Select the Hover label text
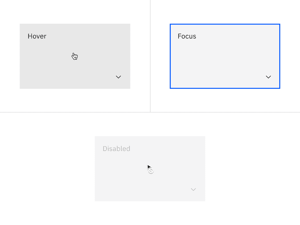 (x=37, y=36)
